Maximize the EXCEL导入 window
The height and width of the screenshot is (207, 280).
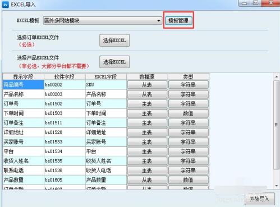[255, 3]
